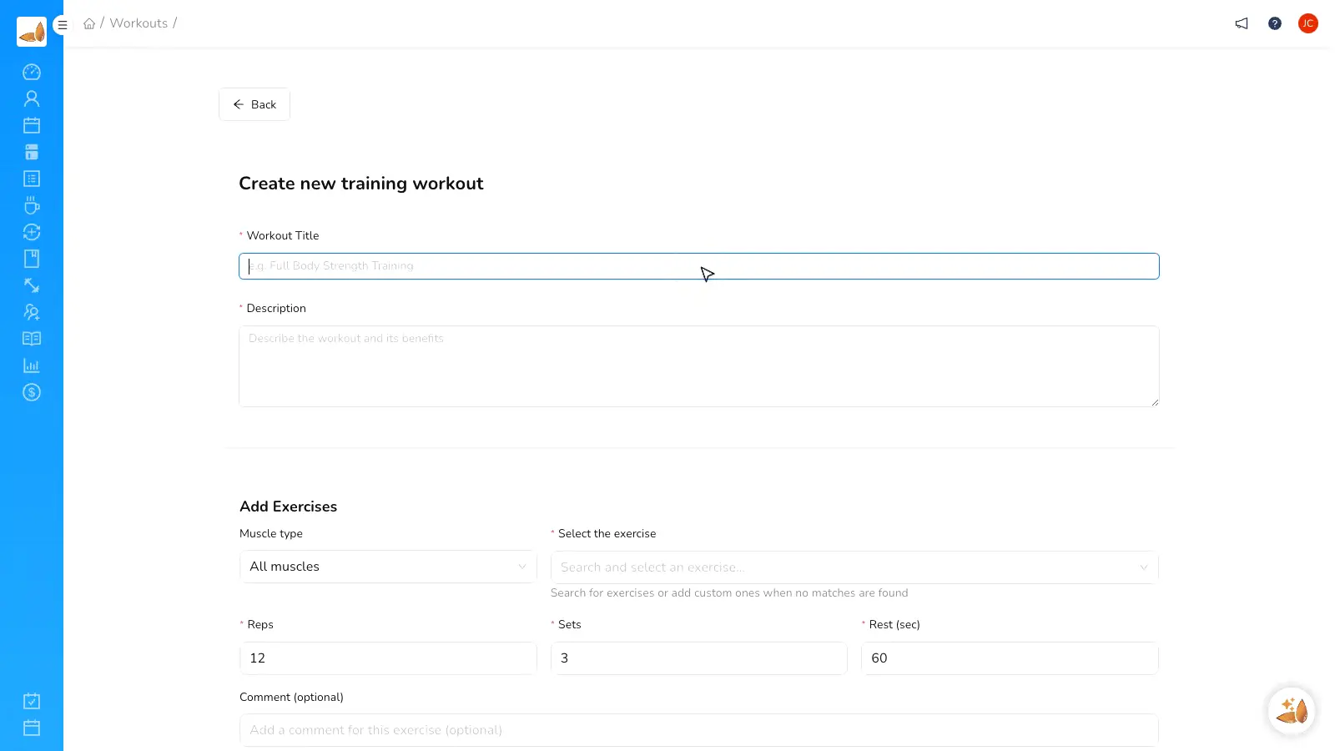
Task: Open the dollar billing icon
Action: [x=32, y=392]
